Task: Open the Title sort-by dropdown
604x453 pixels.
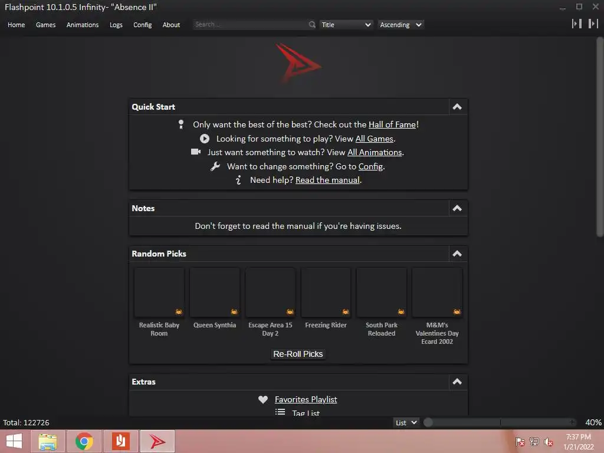Action: [x=346, y=25]
